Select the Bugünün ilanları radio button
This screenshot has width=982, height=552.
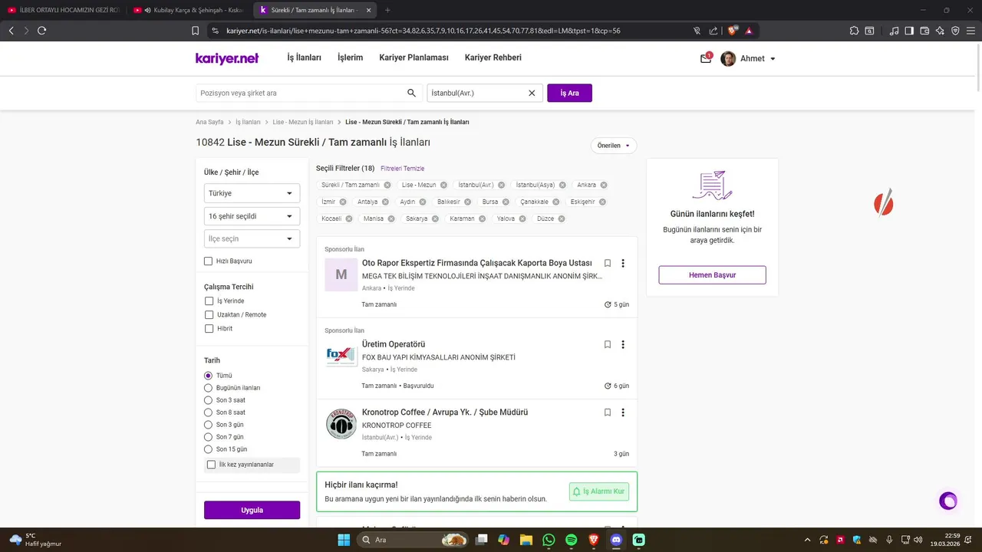point(208,388)
